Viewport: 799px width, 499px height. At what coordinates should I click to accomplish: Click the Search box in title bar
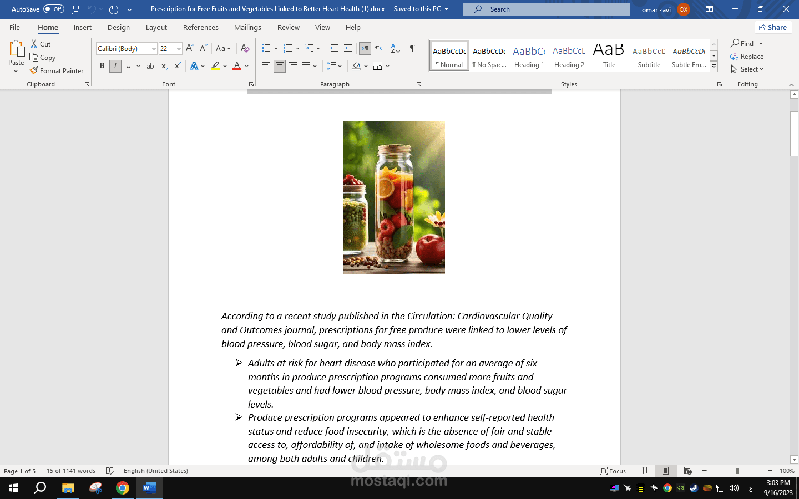click(x=547, y=9)
